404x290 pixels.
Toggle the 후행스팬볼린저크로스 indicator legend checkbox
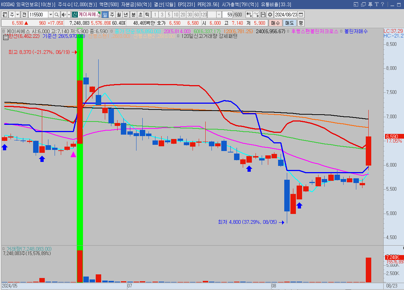(288, 31)
